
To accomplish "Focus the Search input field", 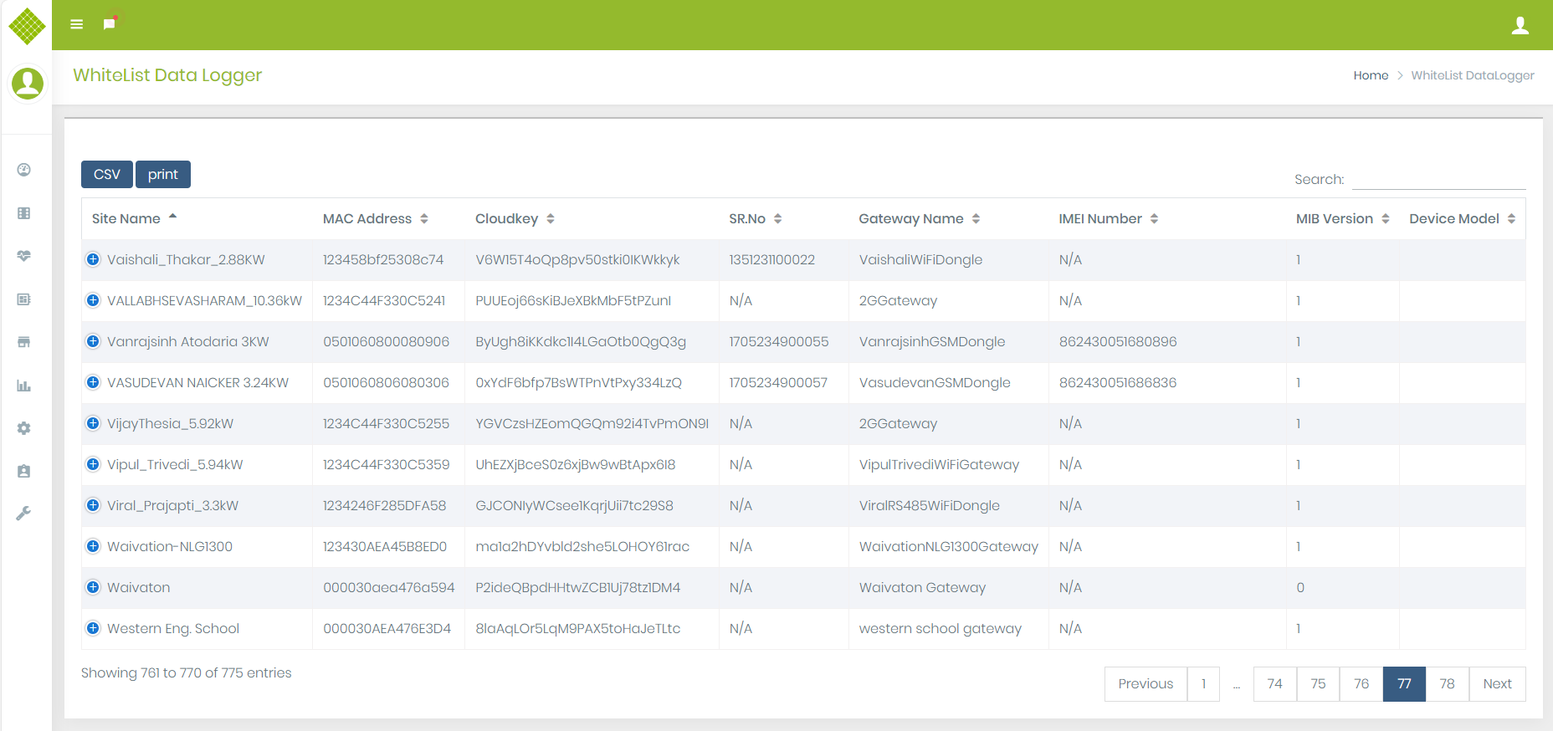I will point(1438,179).
